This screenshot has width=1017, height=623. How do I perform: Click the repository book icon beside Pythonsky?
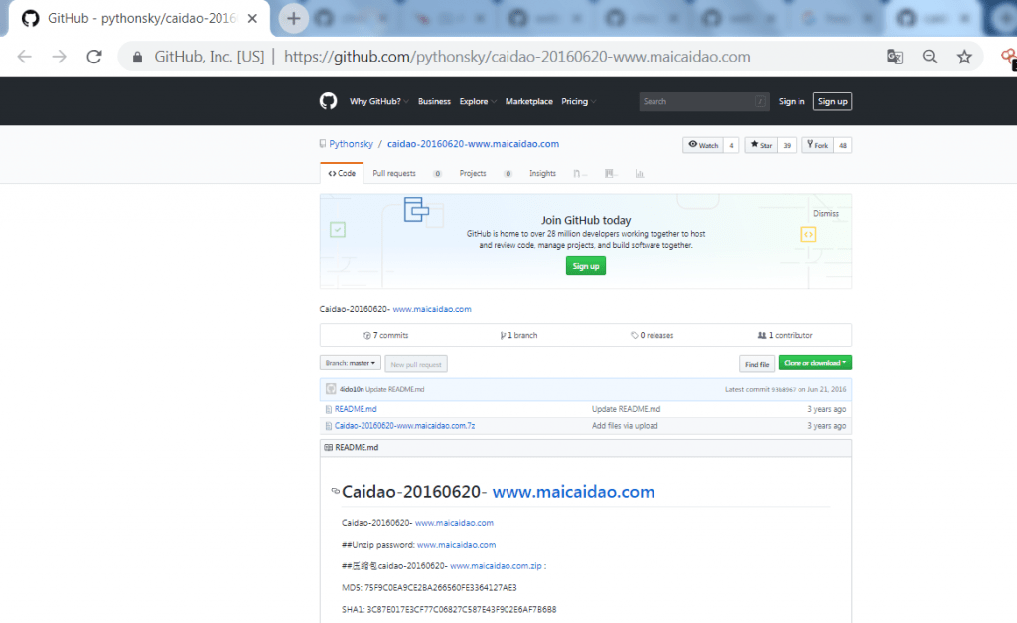point(323,144)
